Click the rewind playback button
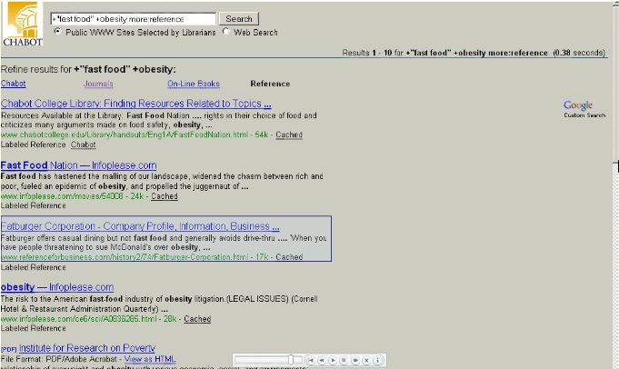The width and height of the screenshot is (619, 369). click(322, 360)
